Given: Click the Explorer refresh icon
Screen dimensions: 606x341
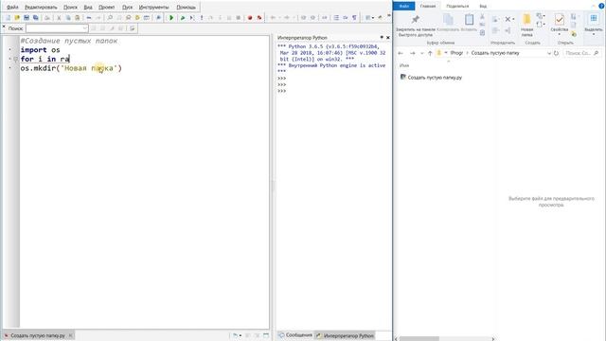Looking at the screenshot, I should click(556, 53).
